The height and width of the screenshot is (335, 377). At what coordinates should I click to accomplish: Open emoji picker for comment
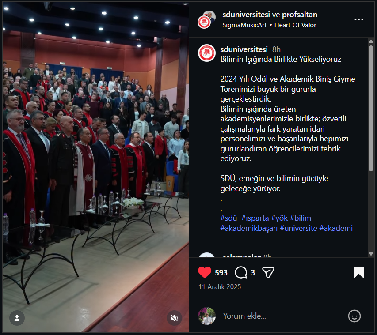click(x=354, y=316)
